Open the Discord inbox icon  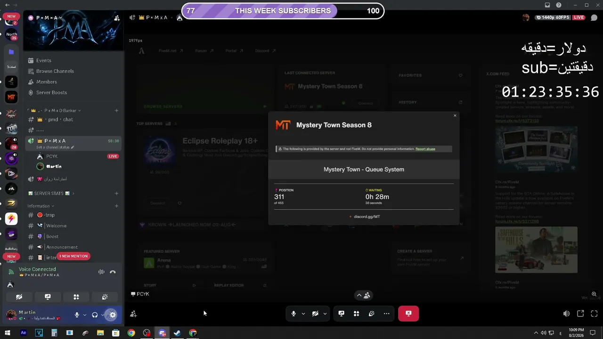pyautogui.click(x=547, y=5)
